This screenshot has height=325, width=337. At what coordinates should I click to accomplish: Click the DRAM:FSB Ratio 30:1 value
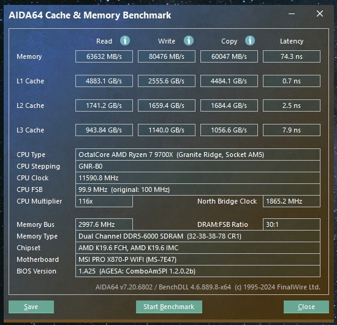pos(292,224)
